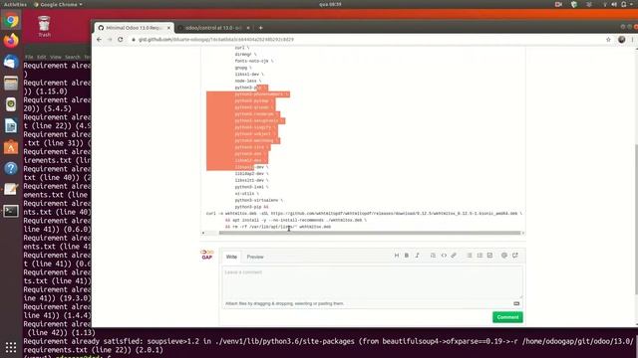638x358 pixels.
Task: Open the Help icon in the dock
Action: pos(11,168)
